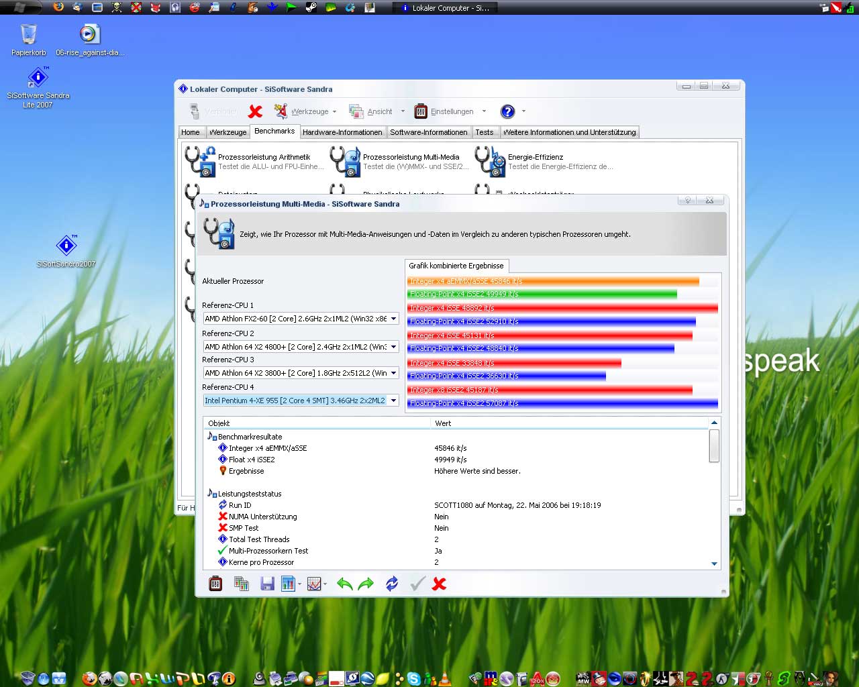Open the Energie-Effizienz benchmark

click(545, 162)
